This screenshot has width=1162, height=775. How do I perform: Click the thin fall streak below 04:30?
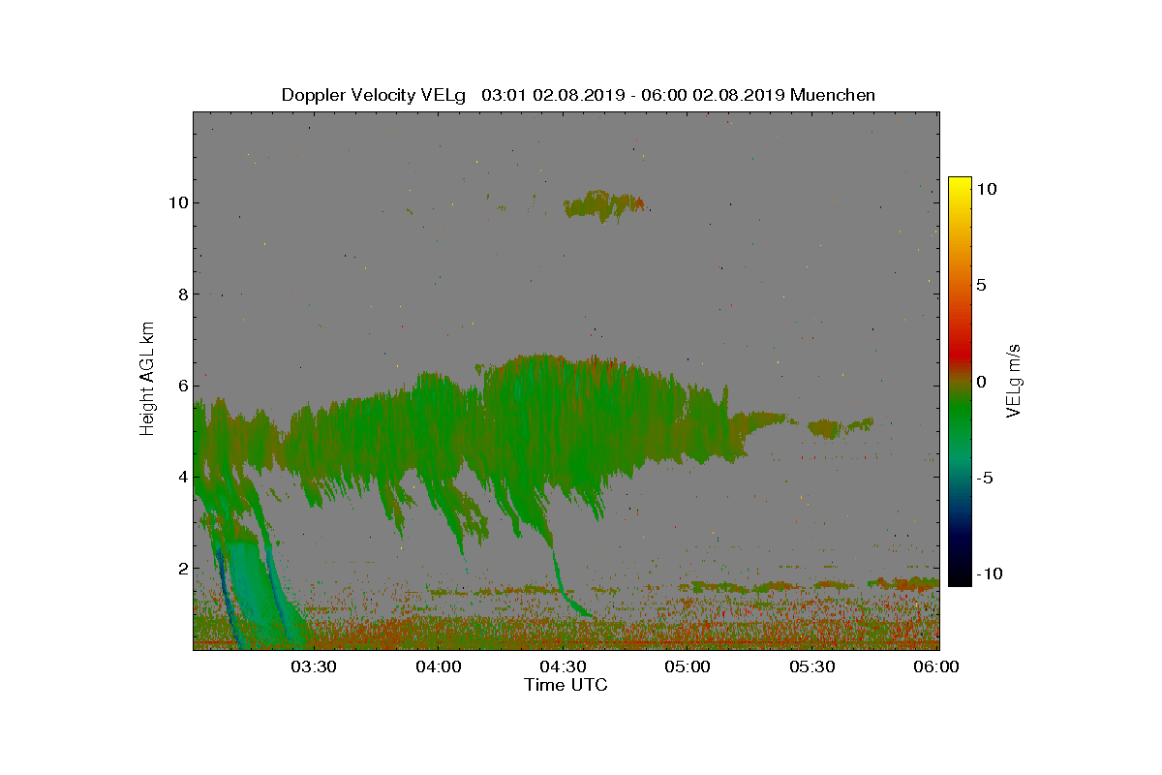[566, 583]
